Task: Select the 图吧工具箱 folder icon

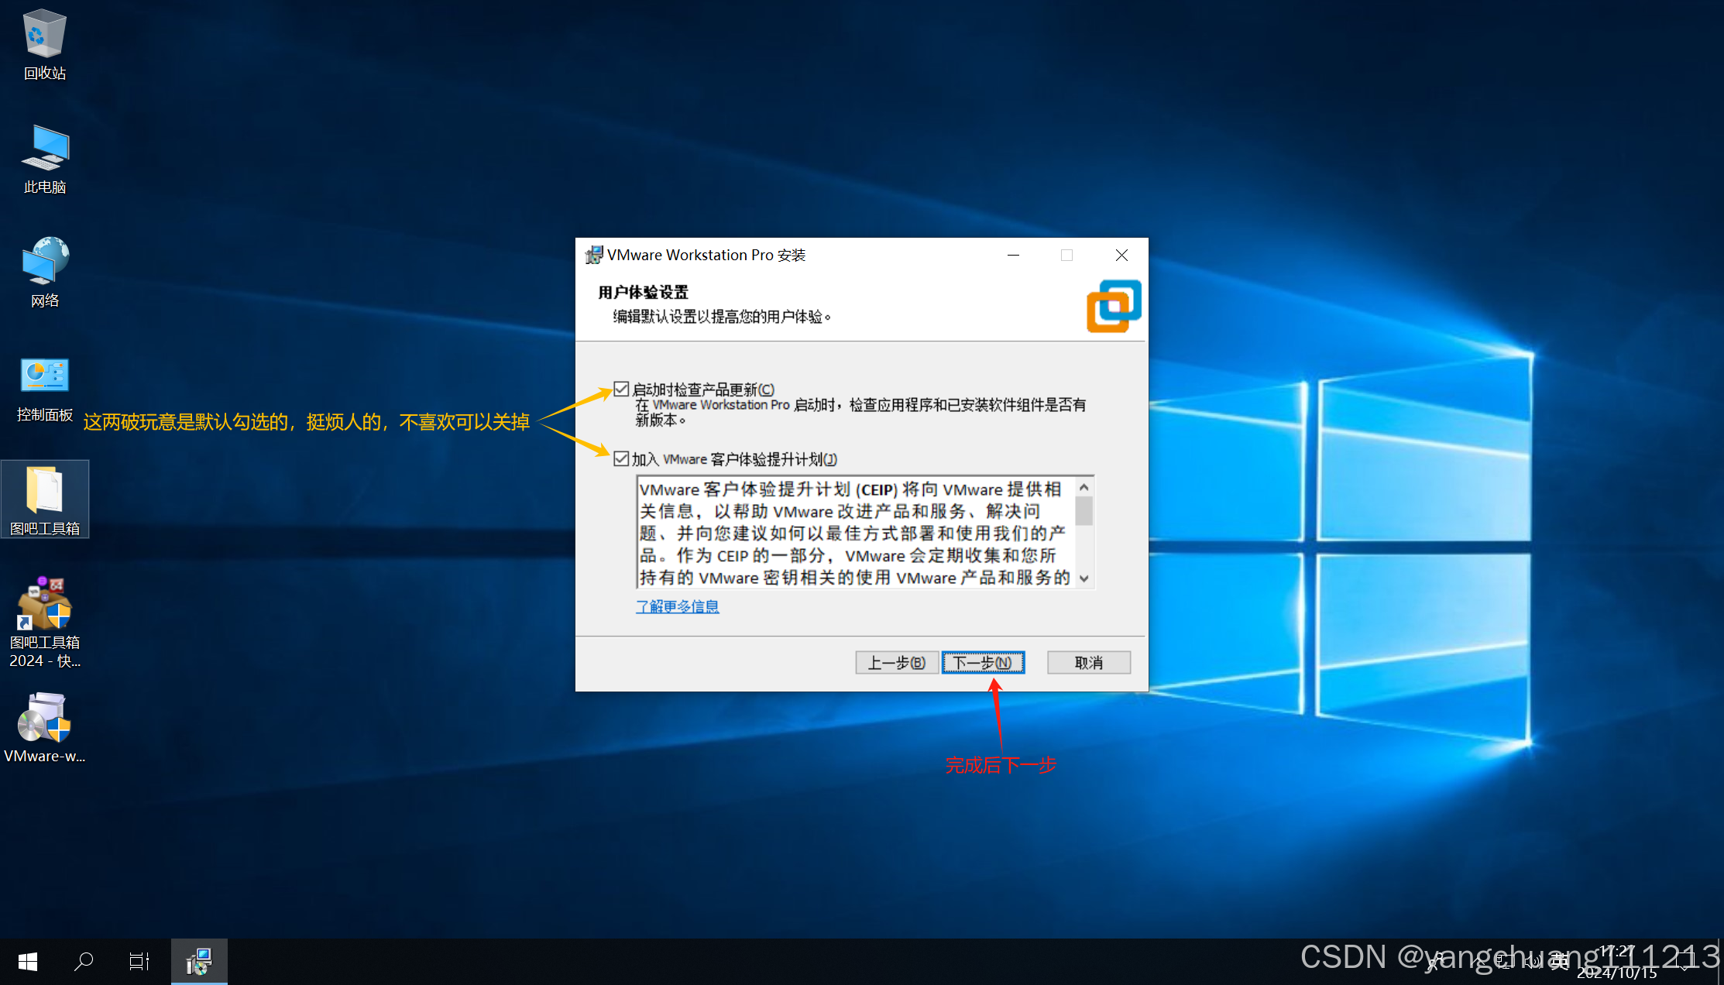Action: tap(45, 499)
